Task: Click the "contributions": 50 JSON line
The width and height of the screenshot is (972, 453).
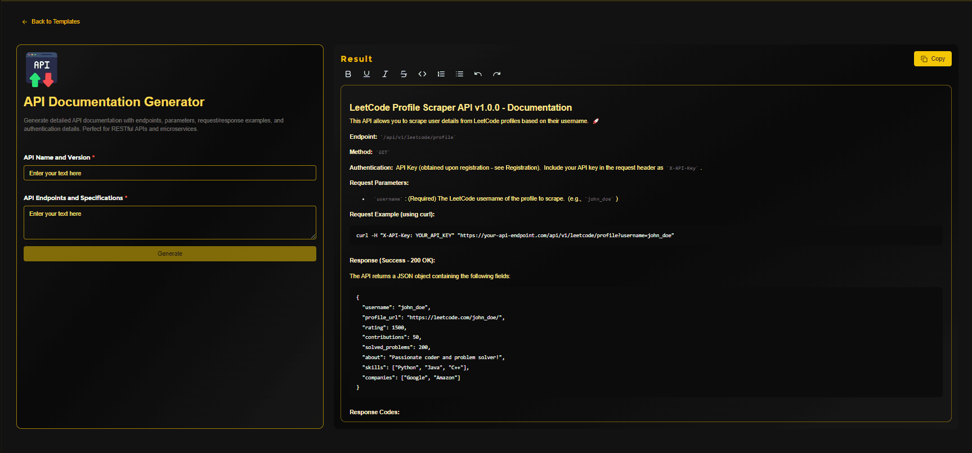Action: (392, 337)
